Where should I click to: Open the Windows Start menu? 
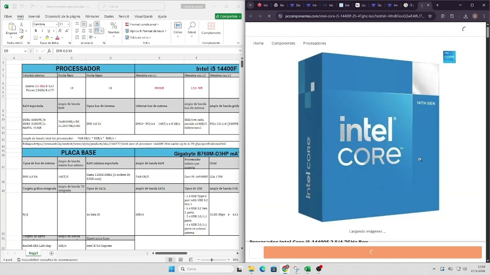coord(171,269)
